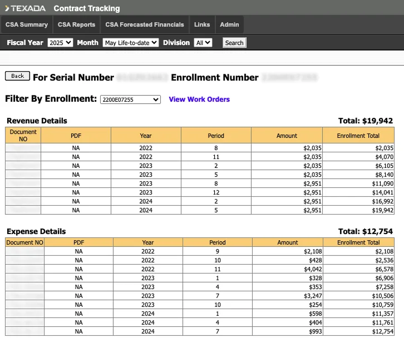Expand the Division dropdown
Image resolution: width=404 pixels, height=343 pixels.
point(203,43)
